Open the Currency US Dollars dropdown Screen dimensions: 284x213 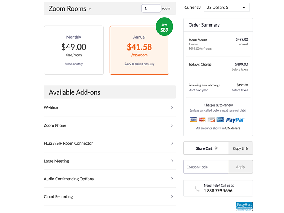click(227, 8)
